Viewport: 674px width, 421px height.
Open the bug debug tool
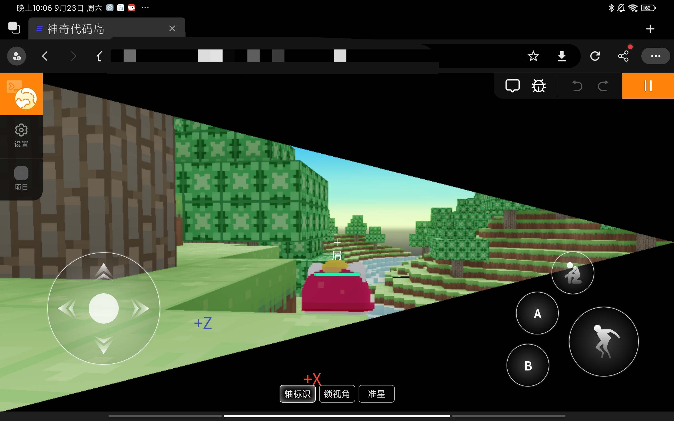coord(539,86)
